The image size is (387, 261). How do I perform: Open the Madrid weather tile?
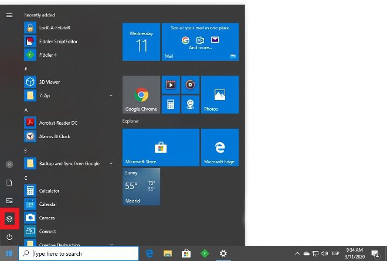tap(141, 187)
